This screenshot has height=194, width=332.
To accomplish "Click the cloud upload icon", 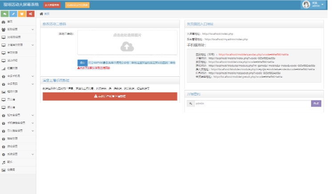I will pos(127,47).
